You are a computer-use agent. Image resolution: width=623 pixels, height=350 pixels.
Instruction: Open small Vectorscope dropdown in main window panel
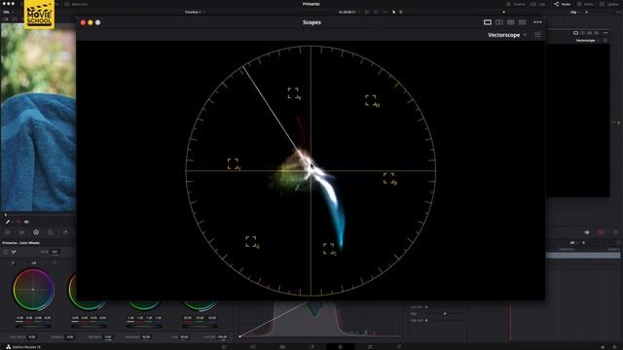click(x=587, y=41)
